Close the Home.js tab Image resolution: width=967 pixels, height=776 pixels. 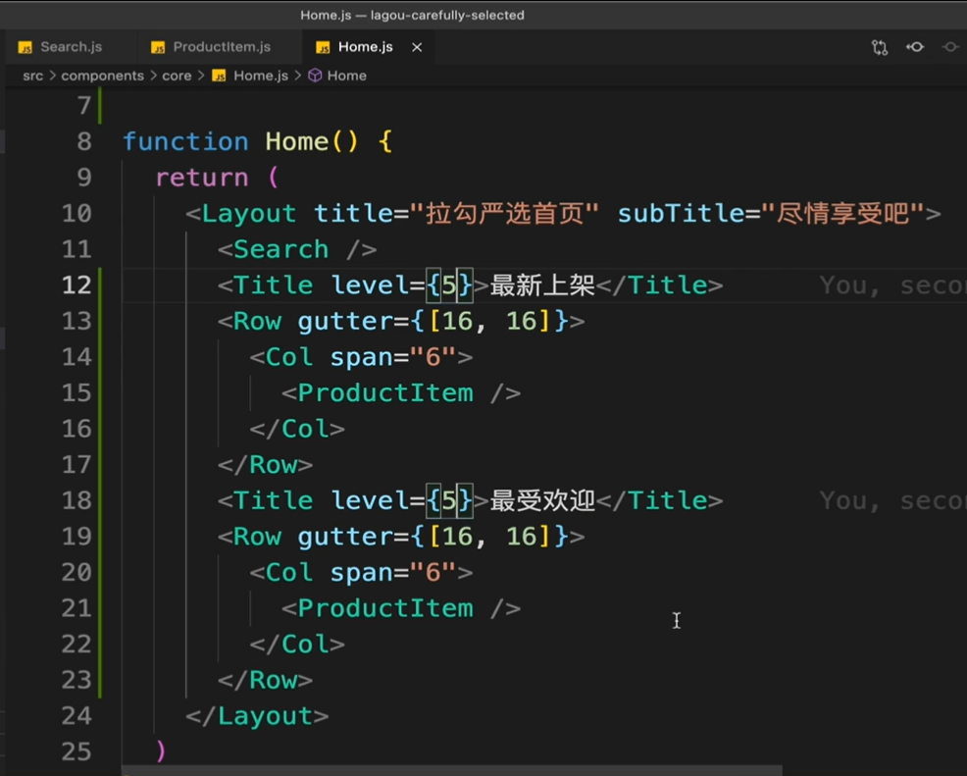click(417, 47)
